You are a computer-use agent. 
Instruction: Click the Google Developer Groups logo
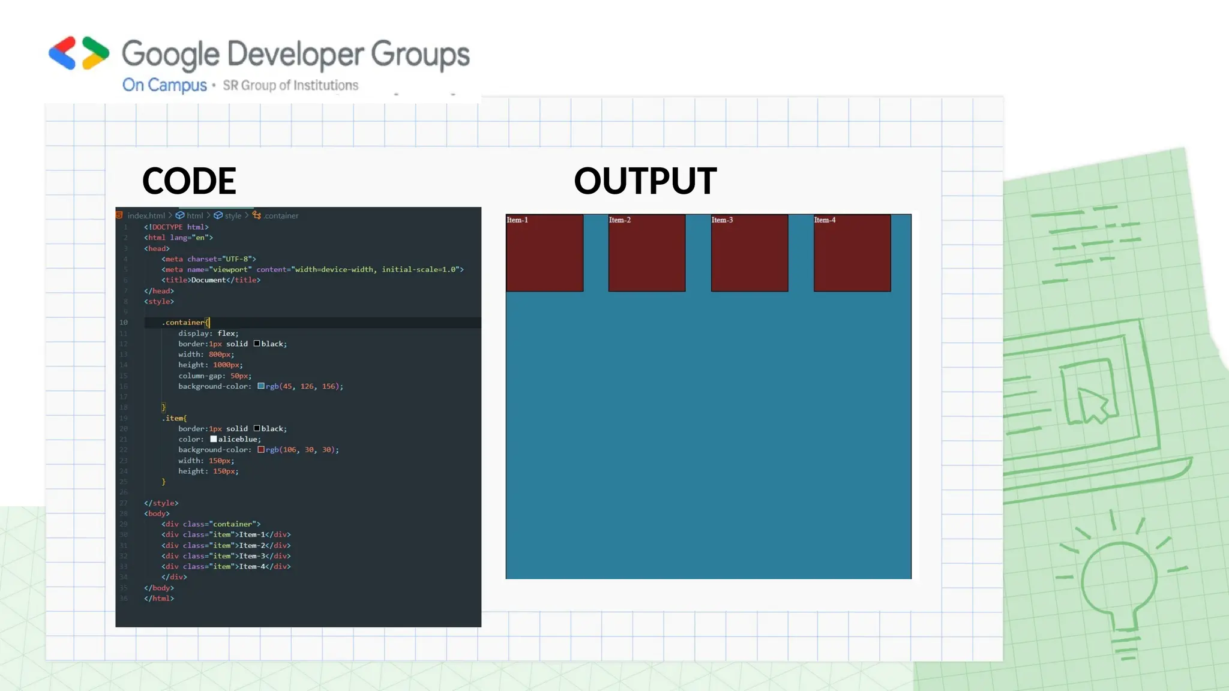(x=79, y=53)
